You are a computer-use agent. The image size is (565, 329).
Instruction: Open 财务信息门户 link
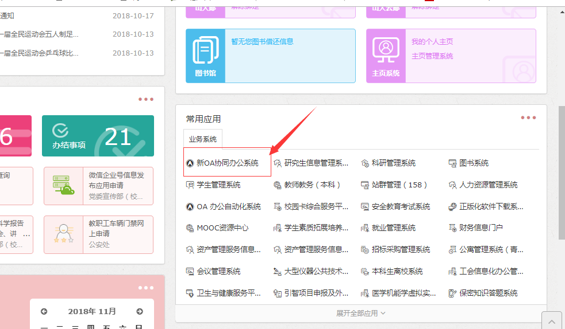[x=481, y=228]
